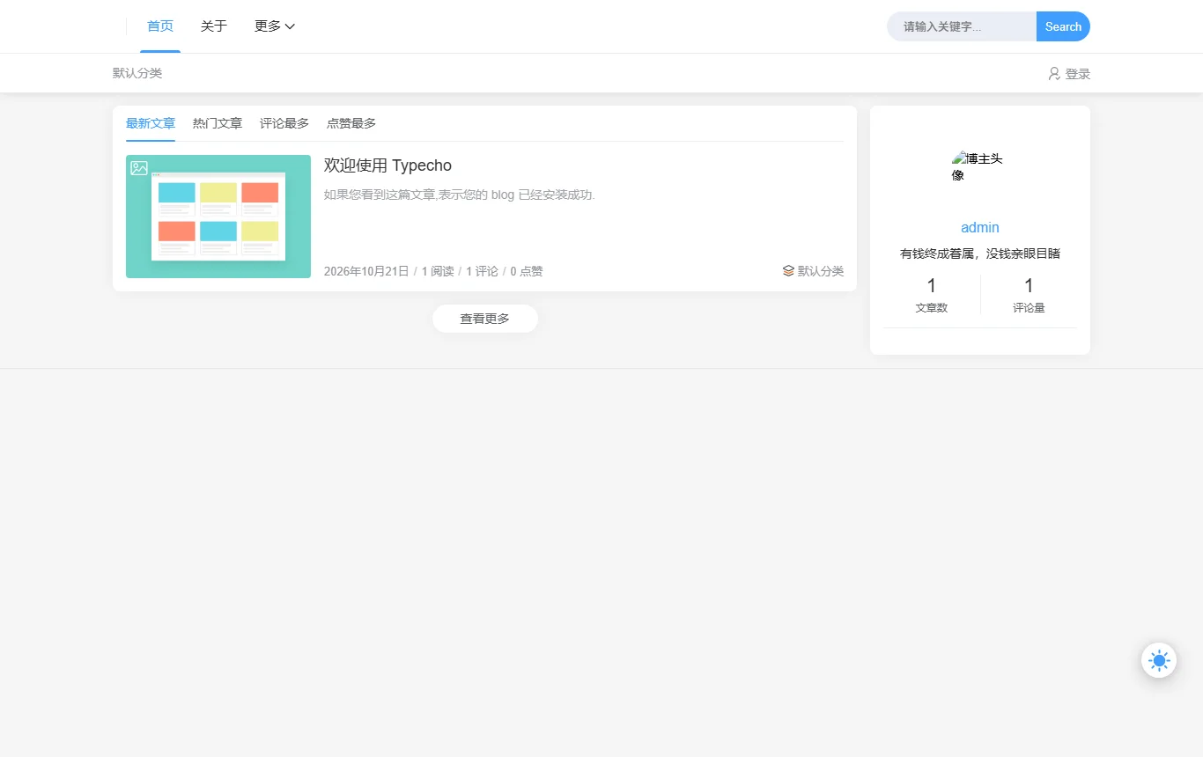1203x757 pixels.
Task: Click the 查看更多 button
Action: (x=485, y=319)
